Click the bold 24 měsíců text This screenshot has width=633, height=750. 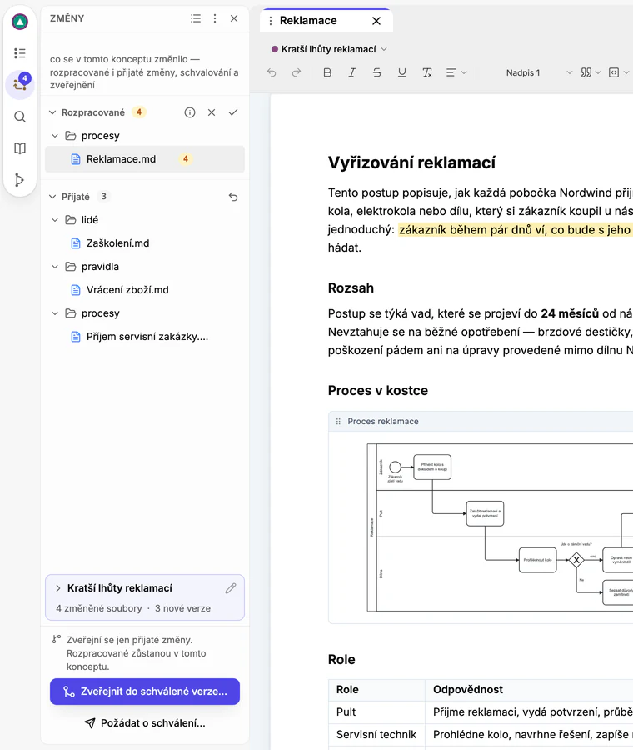point(570,313)
